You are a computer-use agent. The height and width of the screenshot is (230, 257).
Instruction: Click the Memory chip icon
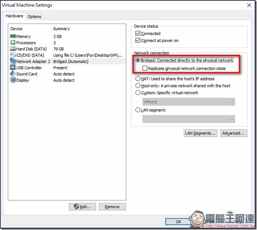tap(13, 36)
